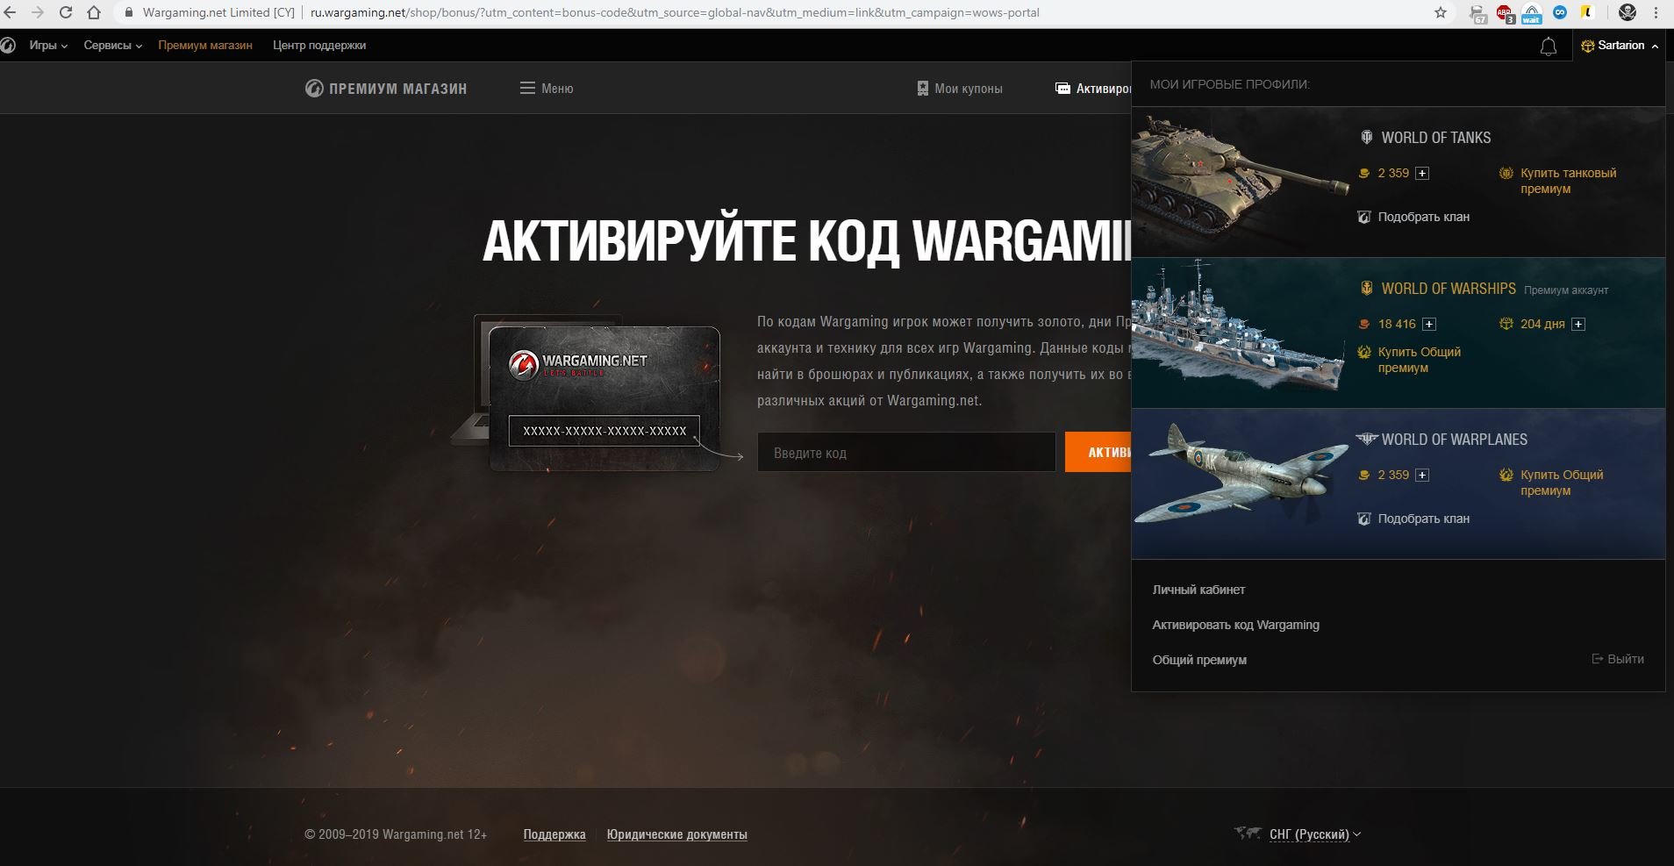Image resolution: width=1674 pixels, height=866 pixels.
Task: Open the СНГ (Русский) region selector
Action: click(x=1313, y=834)
